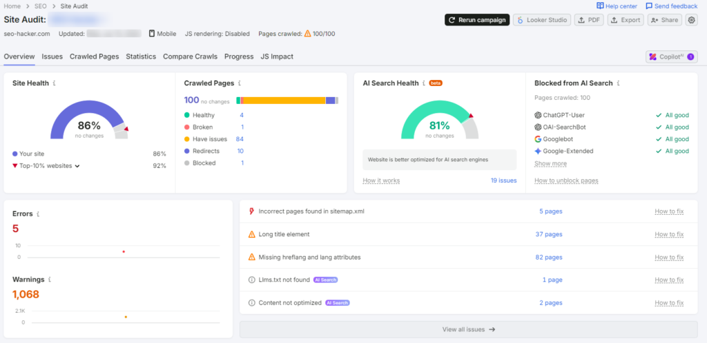
Task: Click the Site Health 86% gauge
Action: [x=89, y=120]
